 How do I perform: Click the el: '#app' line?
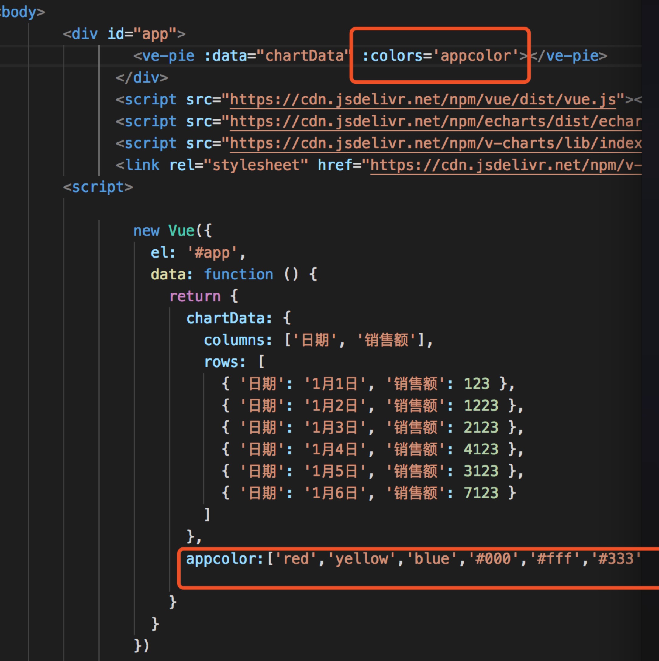point(198,253)
